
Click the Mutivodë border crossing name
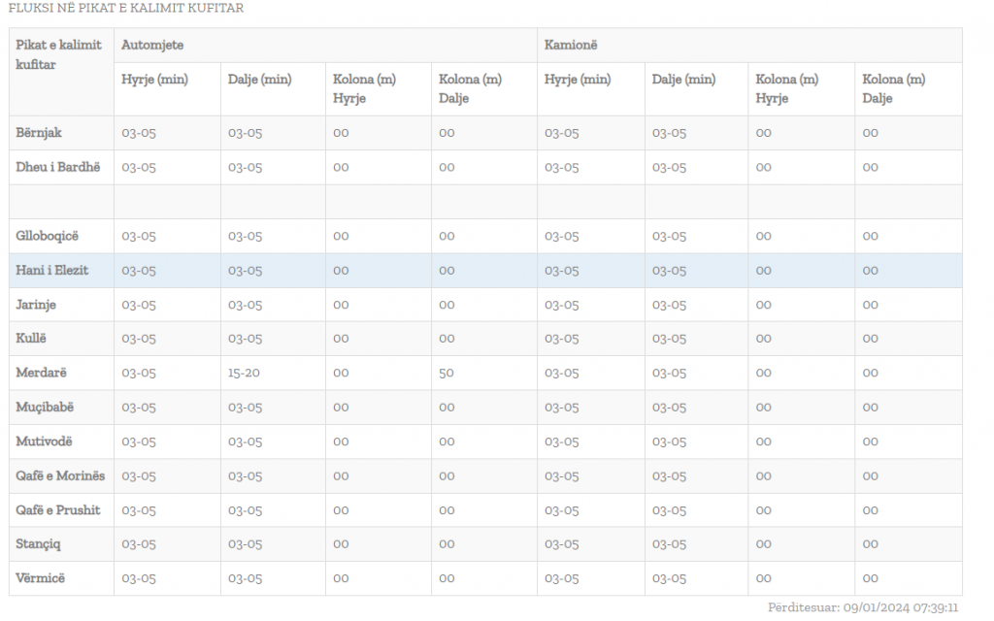pos(44,441)
